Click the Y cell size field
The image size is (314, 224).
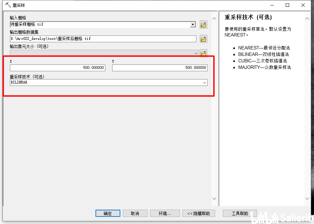[160, 68]
